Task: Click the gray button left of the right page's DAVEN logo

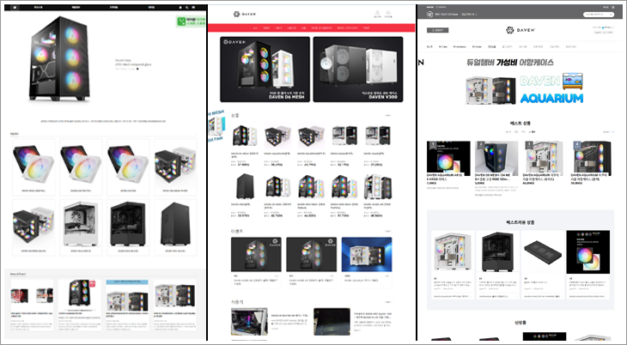Action: pyautogui.click(x=437, y=30)
